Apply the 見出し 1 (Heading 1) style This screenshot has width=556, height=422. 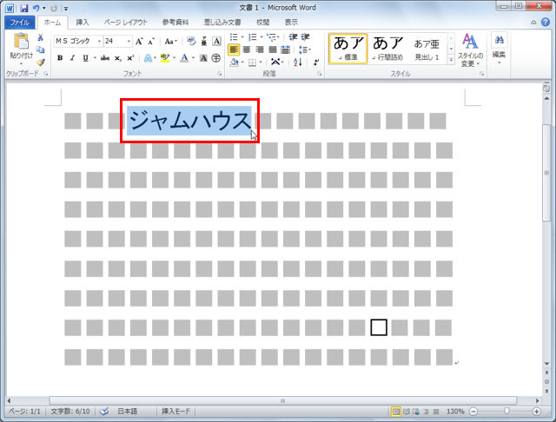tap(427, 49)
